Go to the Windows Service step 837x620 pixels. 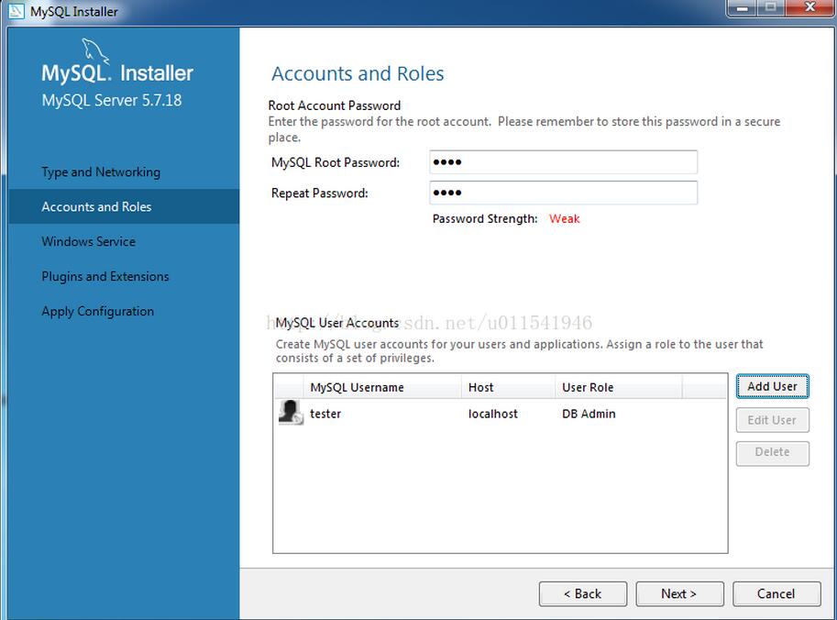point(88,242)
